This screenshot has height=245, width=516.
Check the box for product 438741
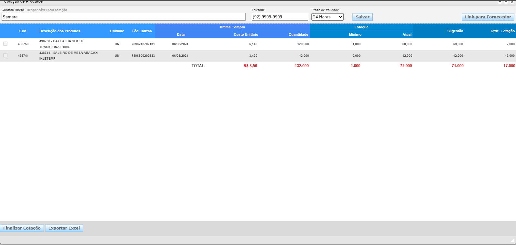(x=5, y=55)
